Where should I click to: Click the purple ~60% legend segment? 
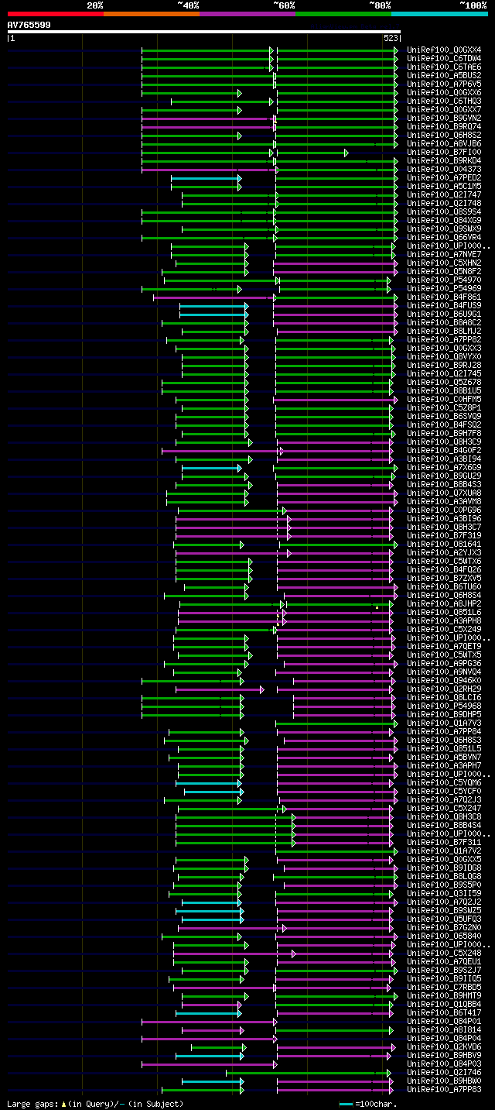click(x=247, y=14)
